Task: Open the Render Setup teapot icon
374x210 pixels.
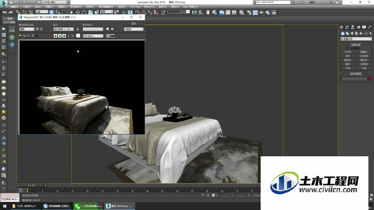Action: coord(249,12)
